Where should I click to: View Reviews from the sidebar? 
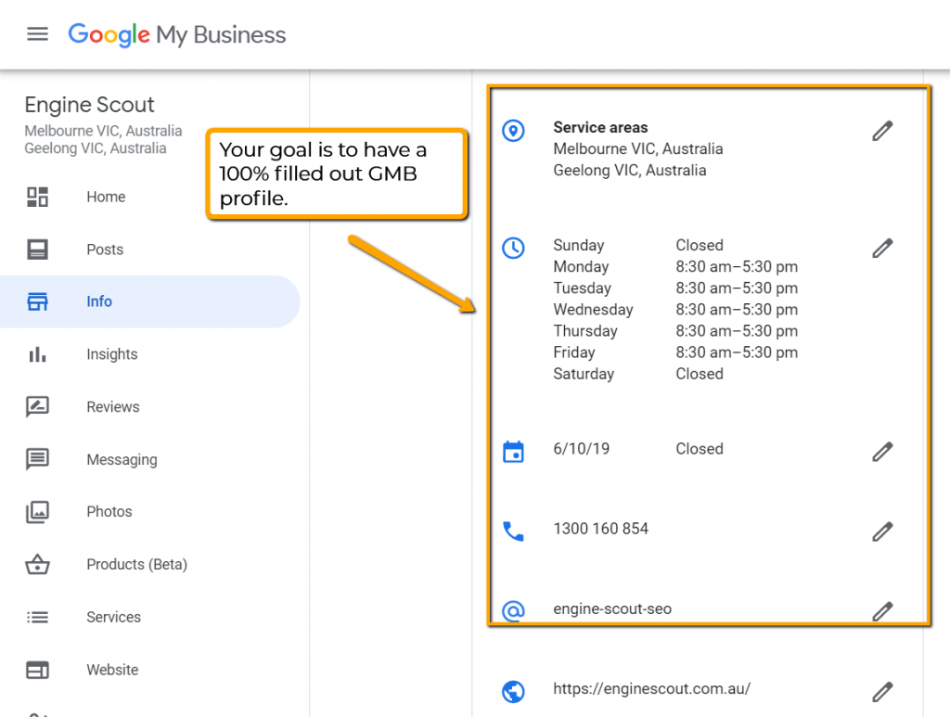click(x=112, y=406)
